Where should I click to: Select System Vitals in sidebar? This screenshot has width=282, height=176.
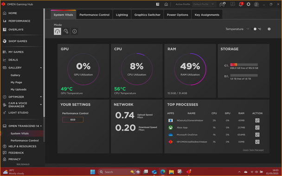pos(19,133)
